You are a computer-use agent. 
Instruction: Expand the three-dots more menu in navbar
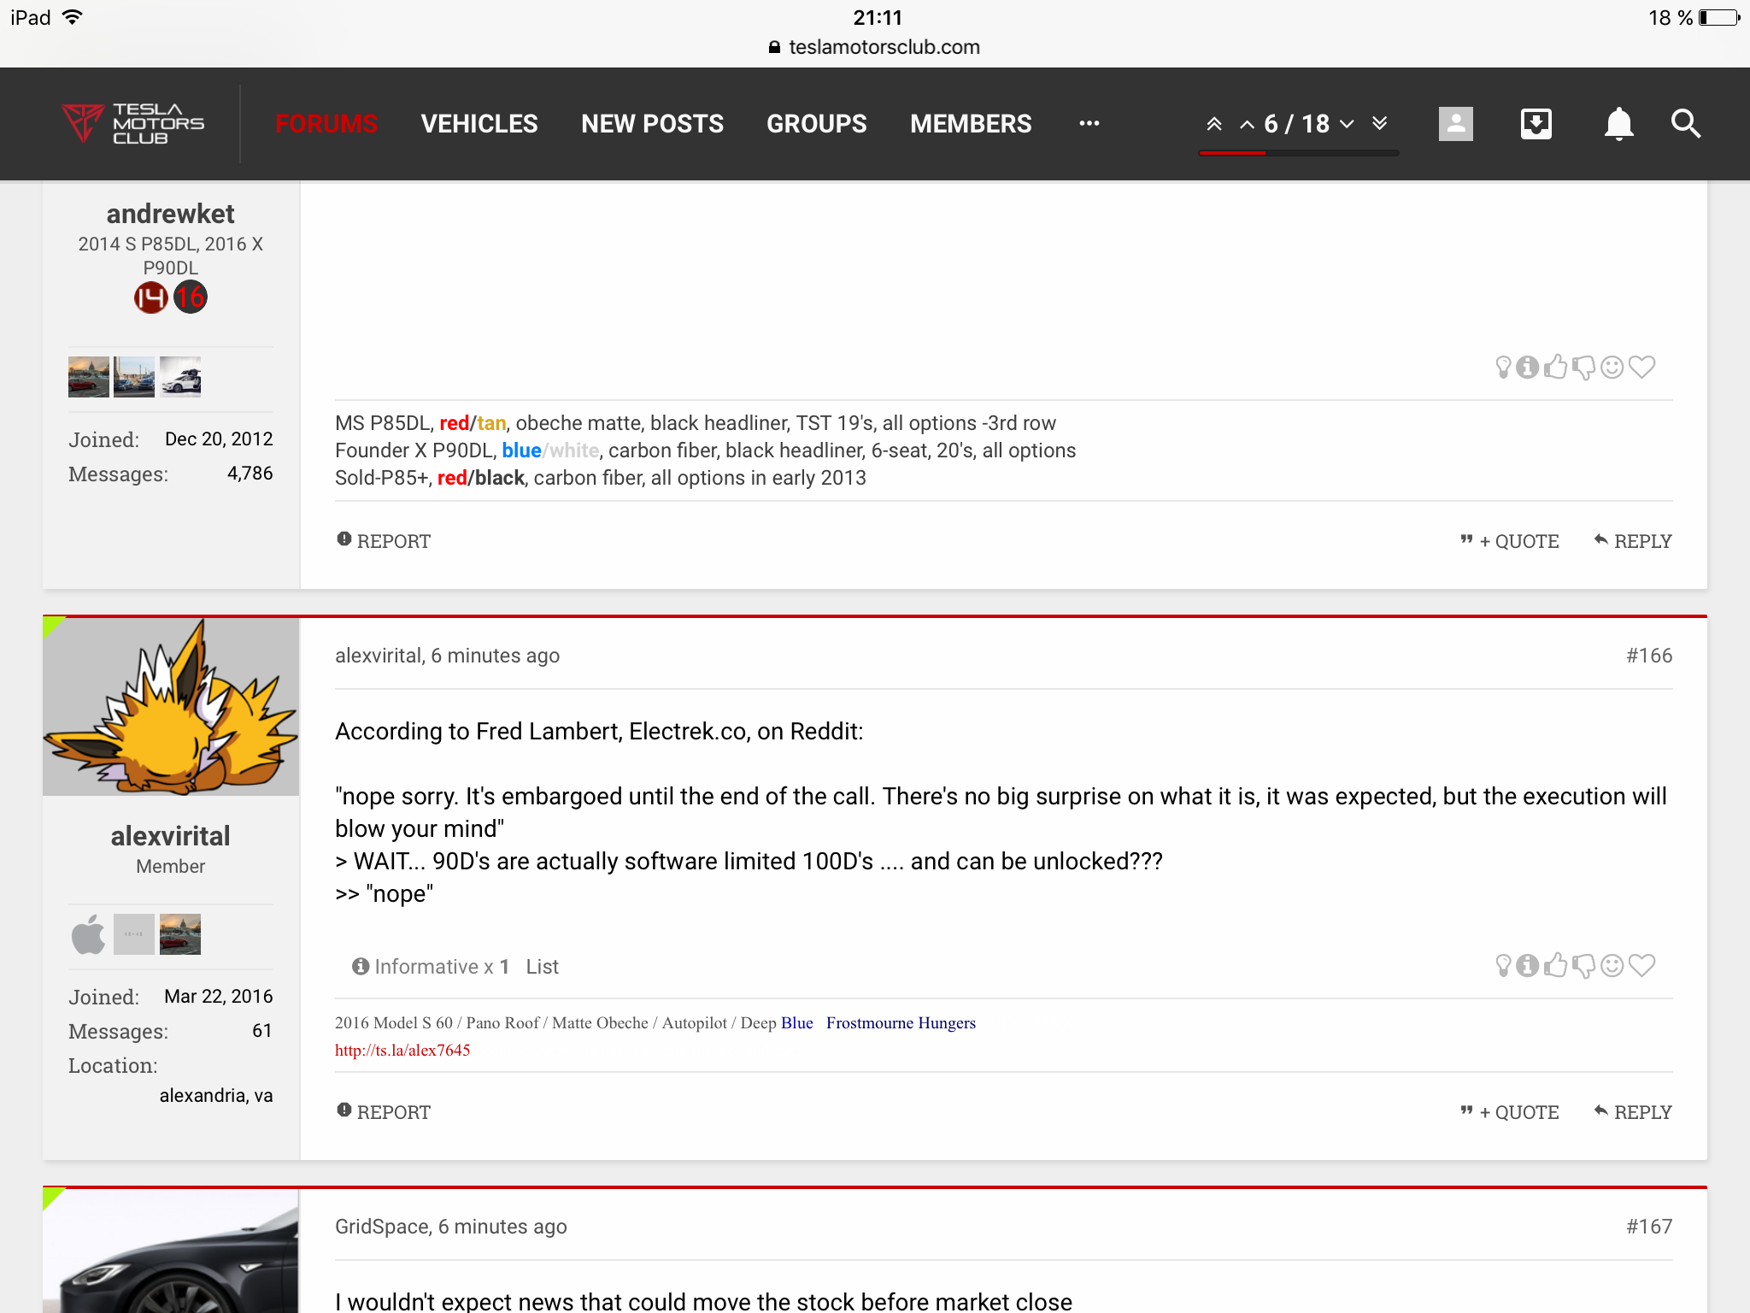click(1089, 123)
